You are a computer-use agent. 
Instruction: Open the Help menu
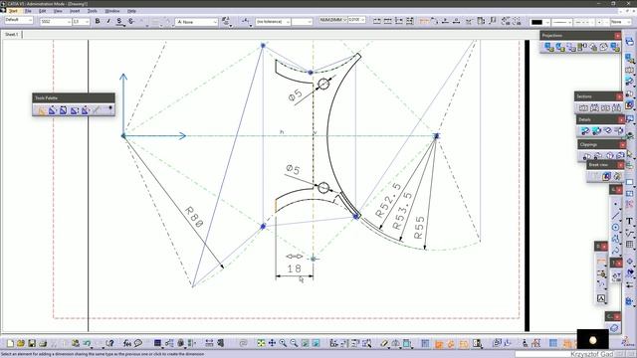pyautogui.click(x=131, y=11)
